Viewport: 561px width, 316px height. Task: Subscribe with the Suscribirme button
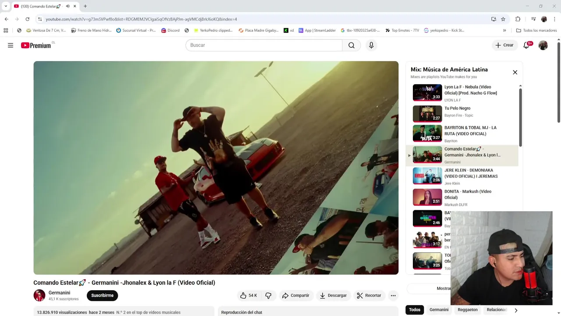click(x=102, y=295)
